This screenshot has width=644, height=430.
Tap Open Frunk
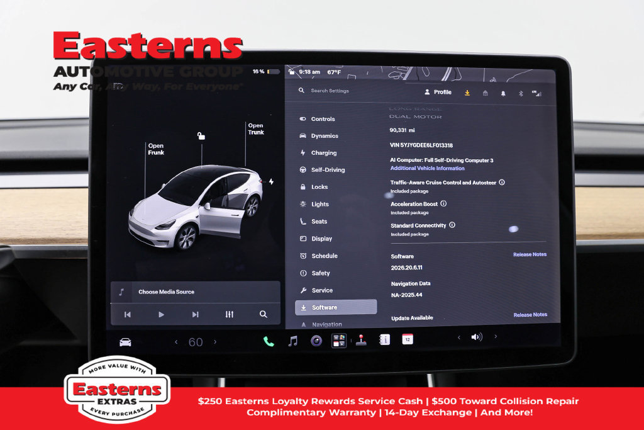[x=156, y=149]
